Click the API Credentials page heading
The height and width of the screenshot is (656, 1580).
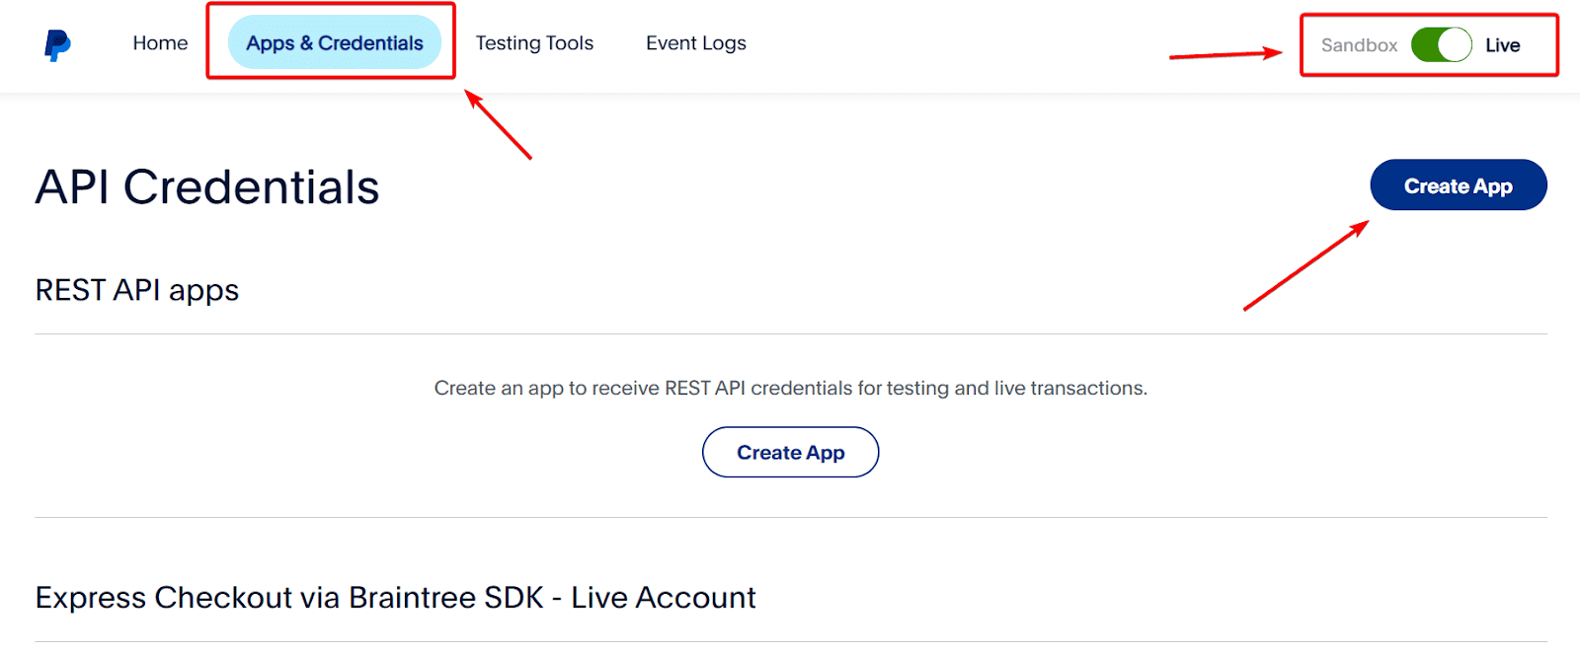tap(207, 187)
